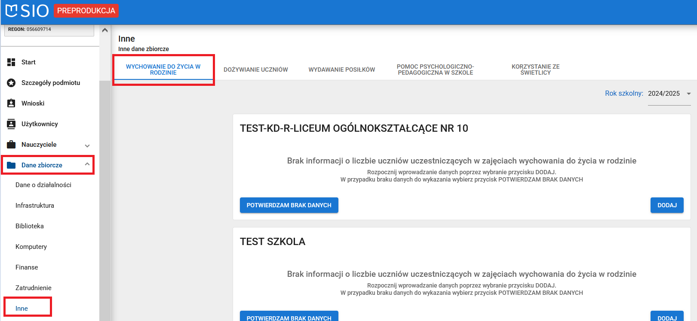697x321 pixels.
Task: Click the Start dashboard icon
Action: pyautogui.click(x=11, y=62)
